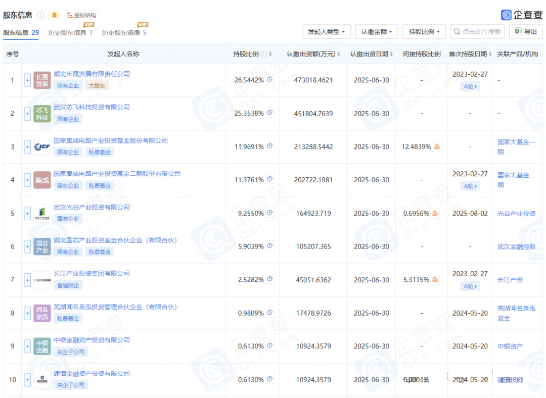Open 国家大基金一期 related link

(x=516, y=147)
